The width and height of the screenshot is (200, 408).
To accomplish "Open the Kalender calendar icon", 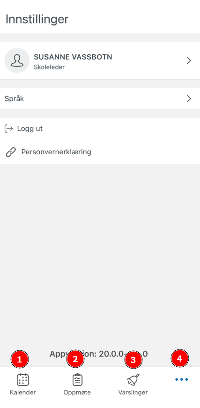I will click(x=23, y=380).
